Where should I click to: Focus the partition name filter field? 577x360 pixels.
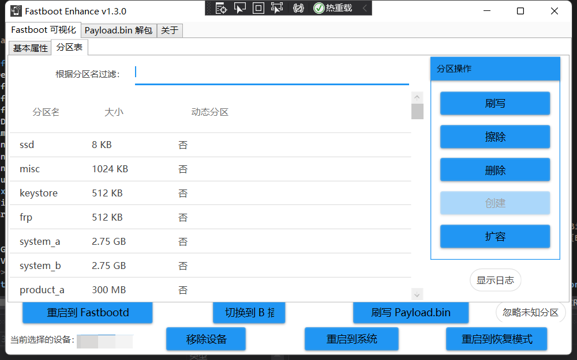tap(272, 74)
